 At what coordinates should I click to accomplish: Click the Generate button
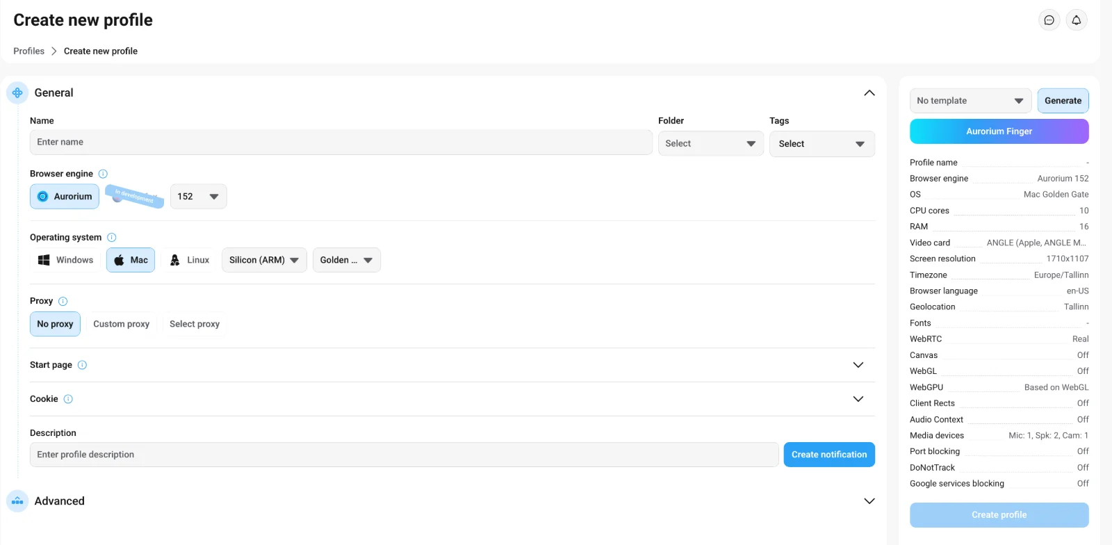point(1063,101)
